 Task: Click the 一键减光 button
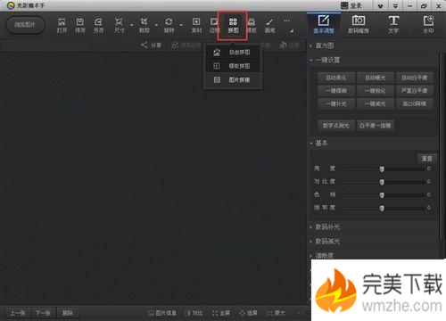[376, 103]
